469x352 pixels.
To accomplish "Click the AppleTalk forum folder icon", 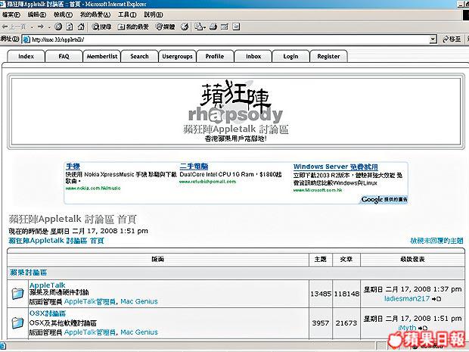I will coord(17,294).
